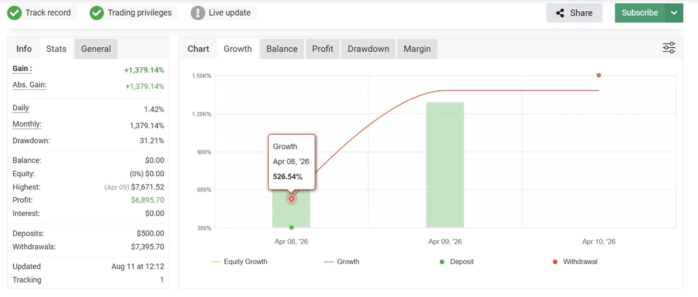Click the Interest value $0.00

pyautogui.click(x=155, y=213)
